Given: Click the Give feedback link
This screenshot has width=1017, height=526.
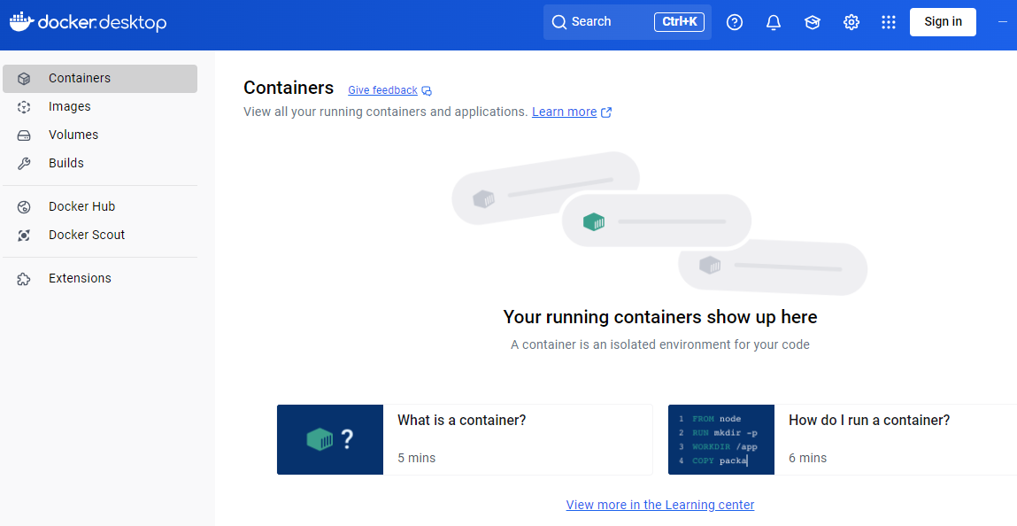Looking at the screenshot, I should pyautogui.click(x=382, y=90).
